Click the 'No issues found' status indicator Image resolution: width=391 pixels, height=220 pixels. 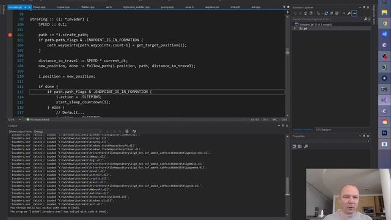(x=38, y=120)
